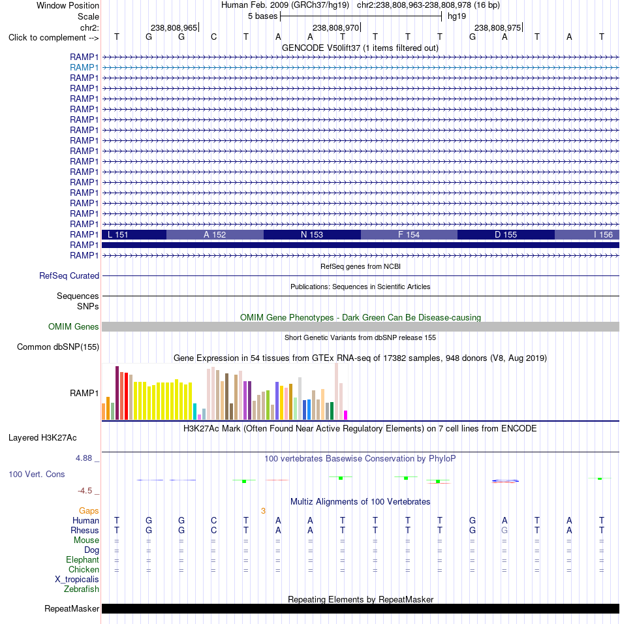Click the Human alignment row label
This screenshot has height=624, width=620.
tap(85, 520)
